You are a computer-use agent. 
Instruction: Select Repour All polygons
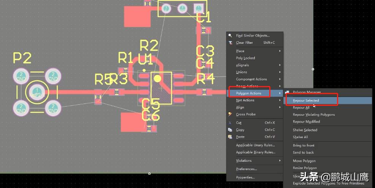tap(301, 108)
